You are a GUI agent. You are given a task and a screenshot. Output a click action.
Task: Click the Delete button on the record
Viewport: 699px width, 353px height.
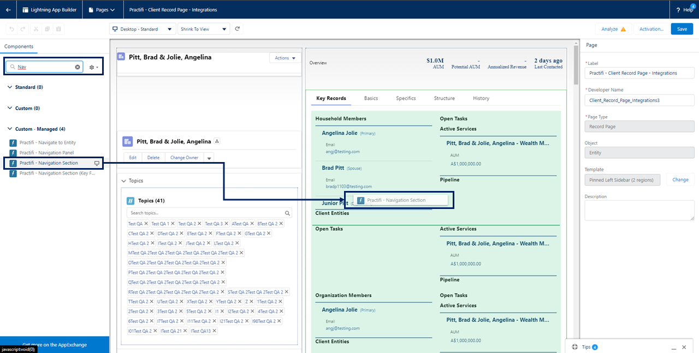pyautogui.click(x=153, y=158)
